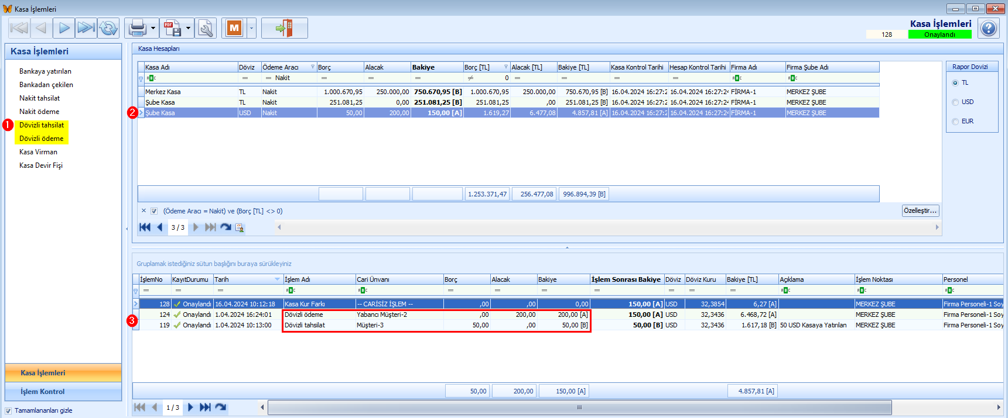This screenshot has width=1008, height=418.
Task: Move the transactions grid horizontal scrollbar thumb
Action: pyautogui.click(x=580, y=407)
